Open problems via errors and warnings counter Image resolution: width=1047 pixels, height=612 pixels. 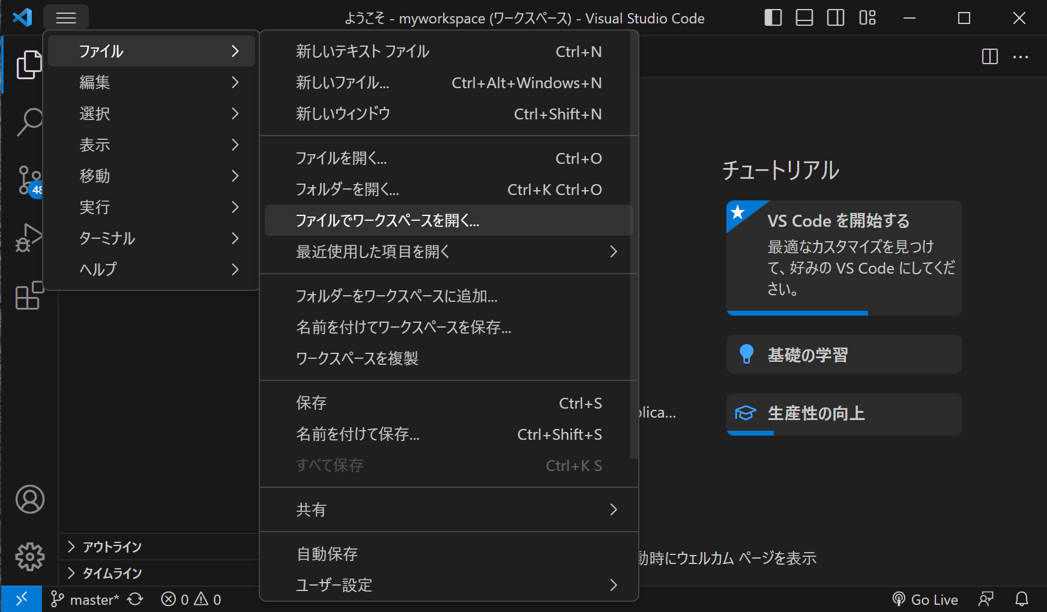point(191,599)
